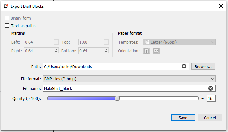Viewport: 228px width, 132px height.
Task: Click the Quality slider handle
Action: click(117, 98)
